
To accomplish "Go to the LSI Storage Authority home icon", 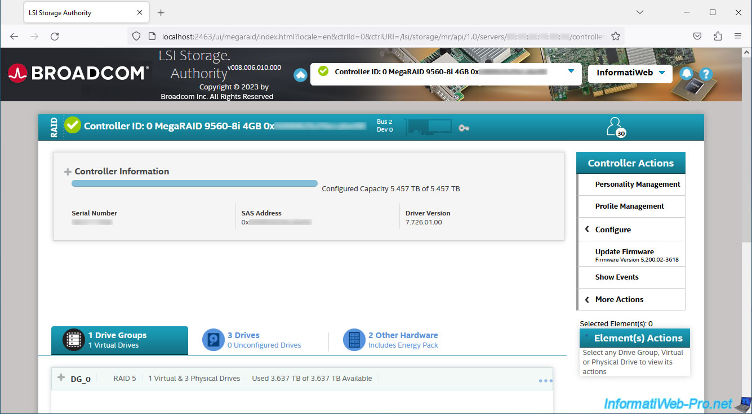I will click(300, 74).
